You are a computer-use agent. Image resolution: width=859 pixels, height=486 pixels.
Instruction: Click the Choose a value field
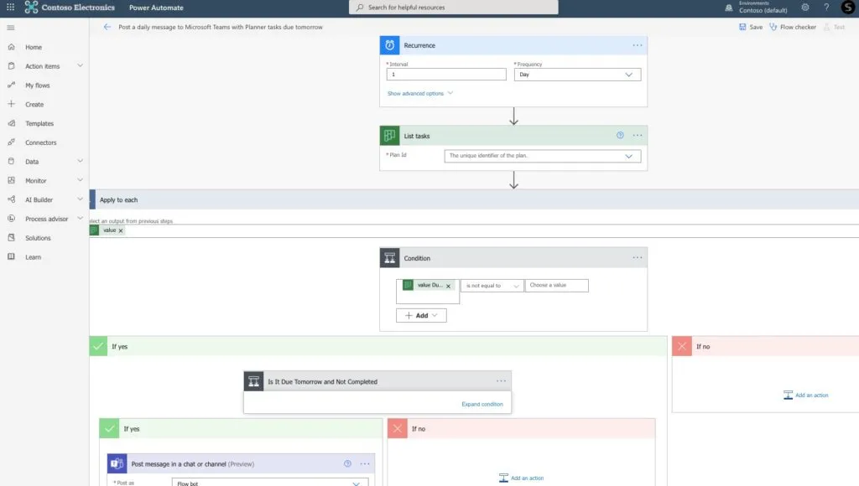pyautogui.click(x=557, y=285)
